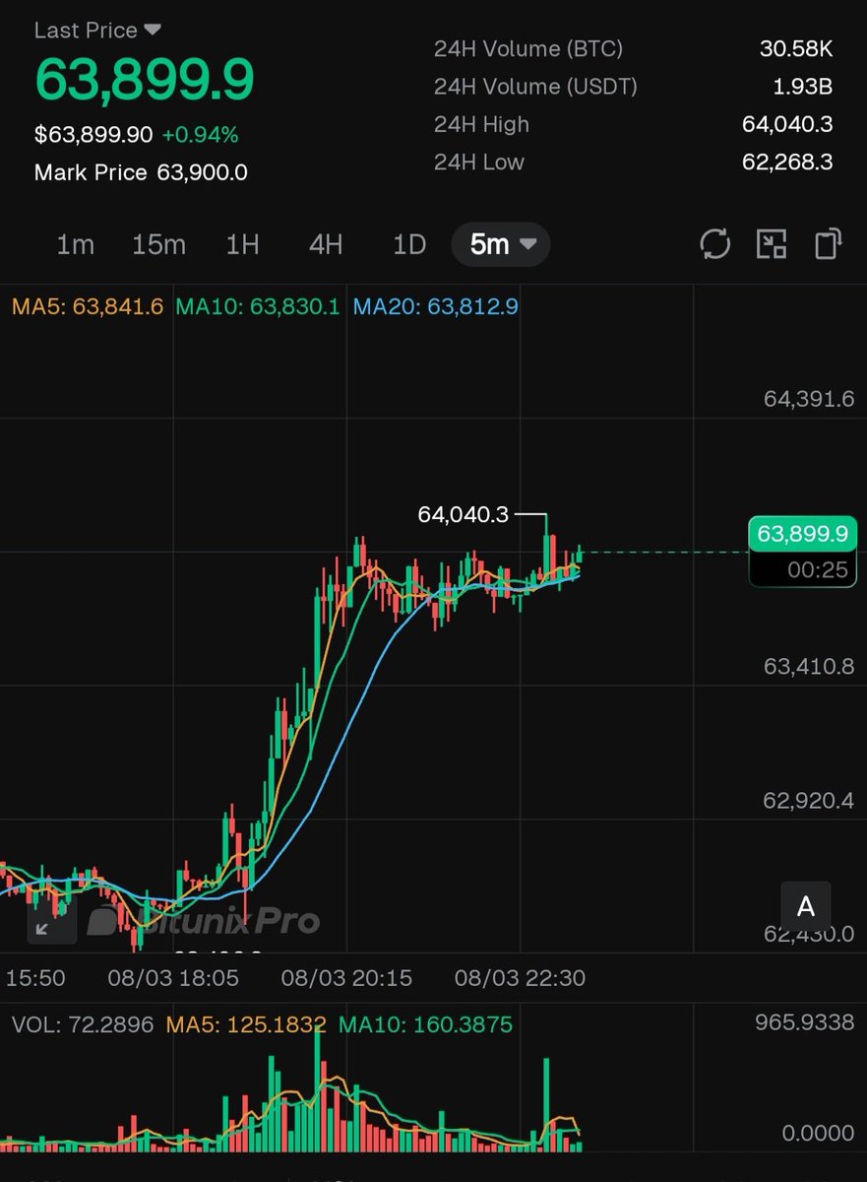Tap the 24H Volume (BTC) value 30.58K
The height and width of the screenshot is (1182, 867).
click(x=796, y=49)
